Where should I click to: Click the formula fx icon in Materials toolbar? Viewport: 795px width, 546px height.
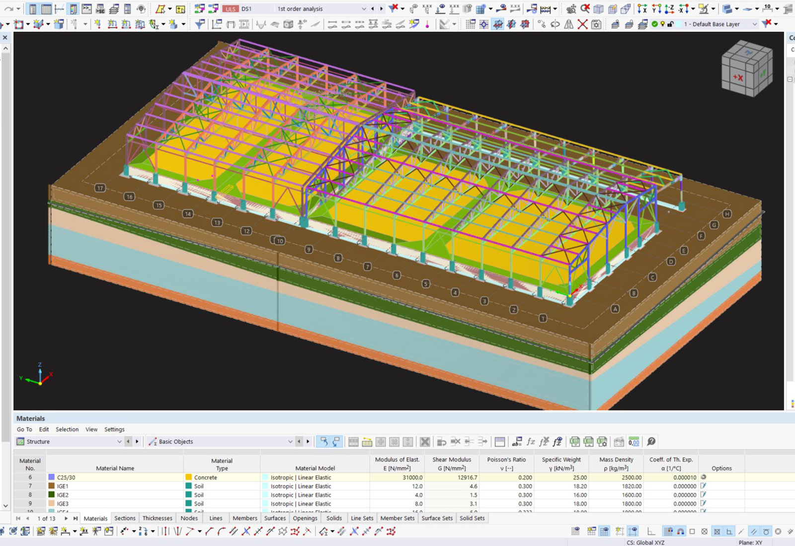531,441
